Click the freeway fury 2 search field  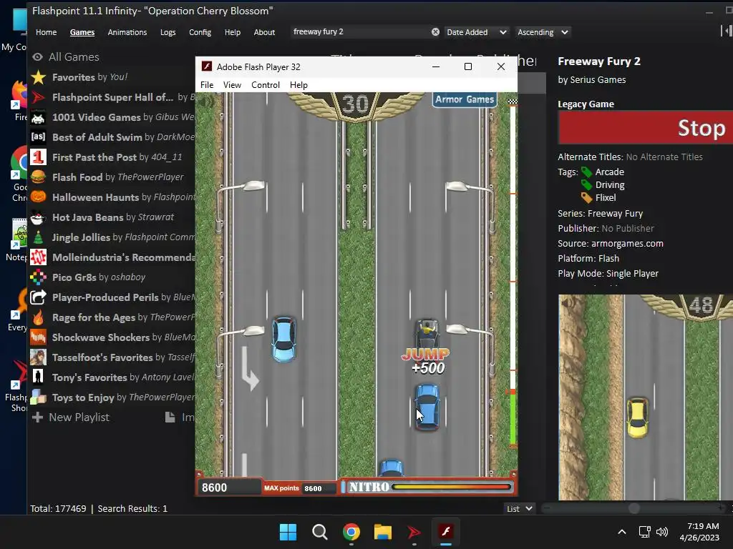(x=360, y=31)
